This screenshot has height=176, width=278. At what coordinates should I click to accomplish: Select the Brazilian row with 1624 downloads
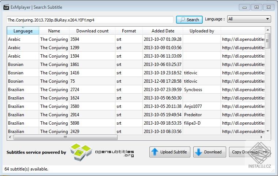click(x=136, y=98)
